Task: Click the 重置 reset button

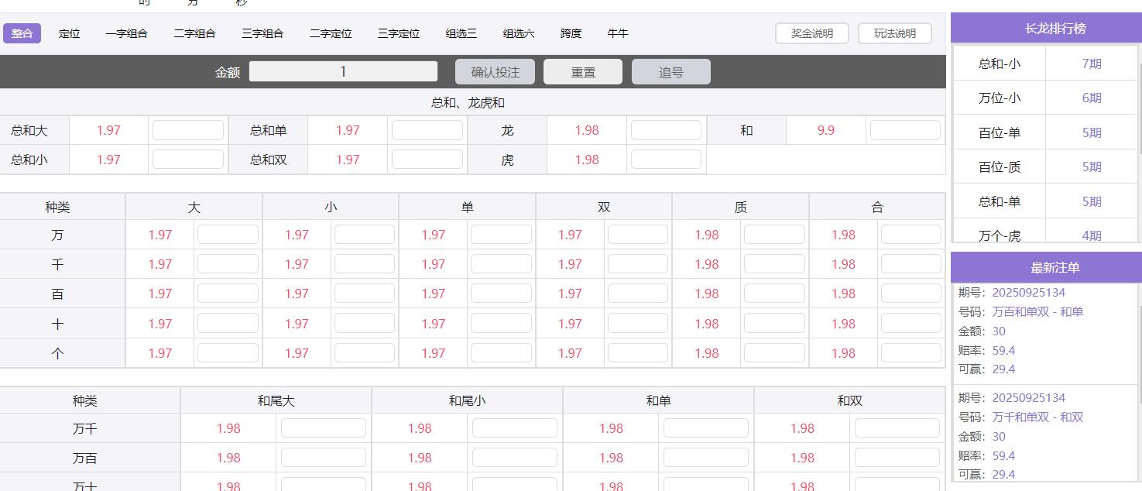Action: (x=583, y=72)
